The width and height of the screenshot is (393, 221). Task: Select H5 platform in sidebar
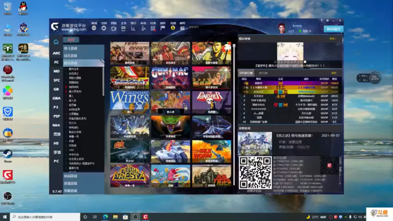point(56,143)
